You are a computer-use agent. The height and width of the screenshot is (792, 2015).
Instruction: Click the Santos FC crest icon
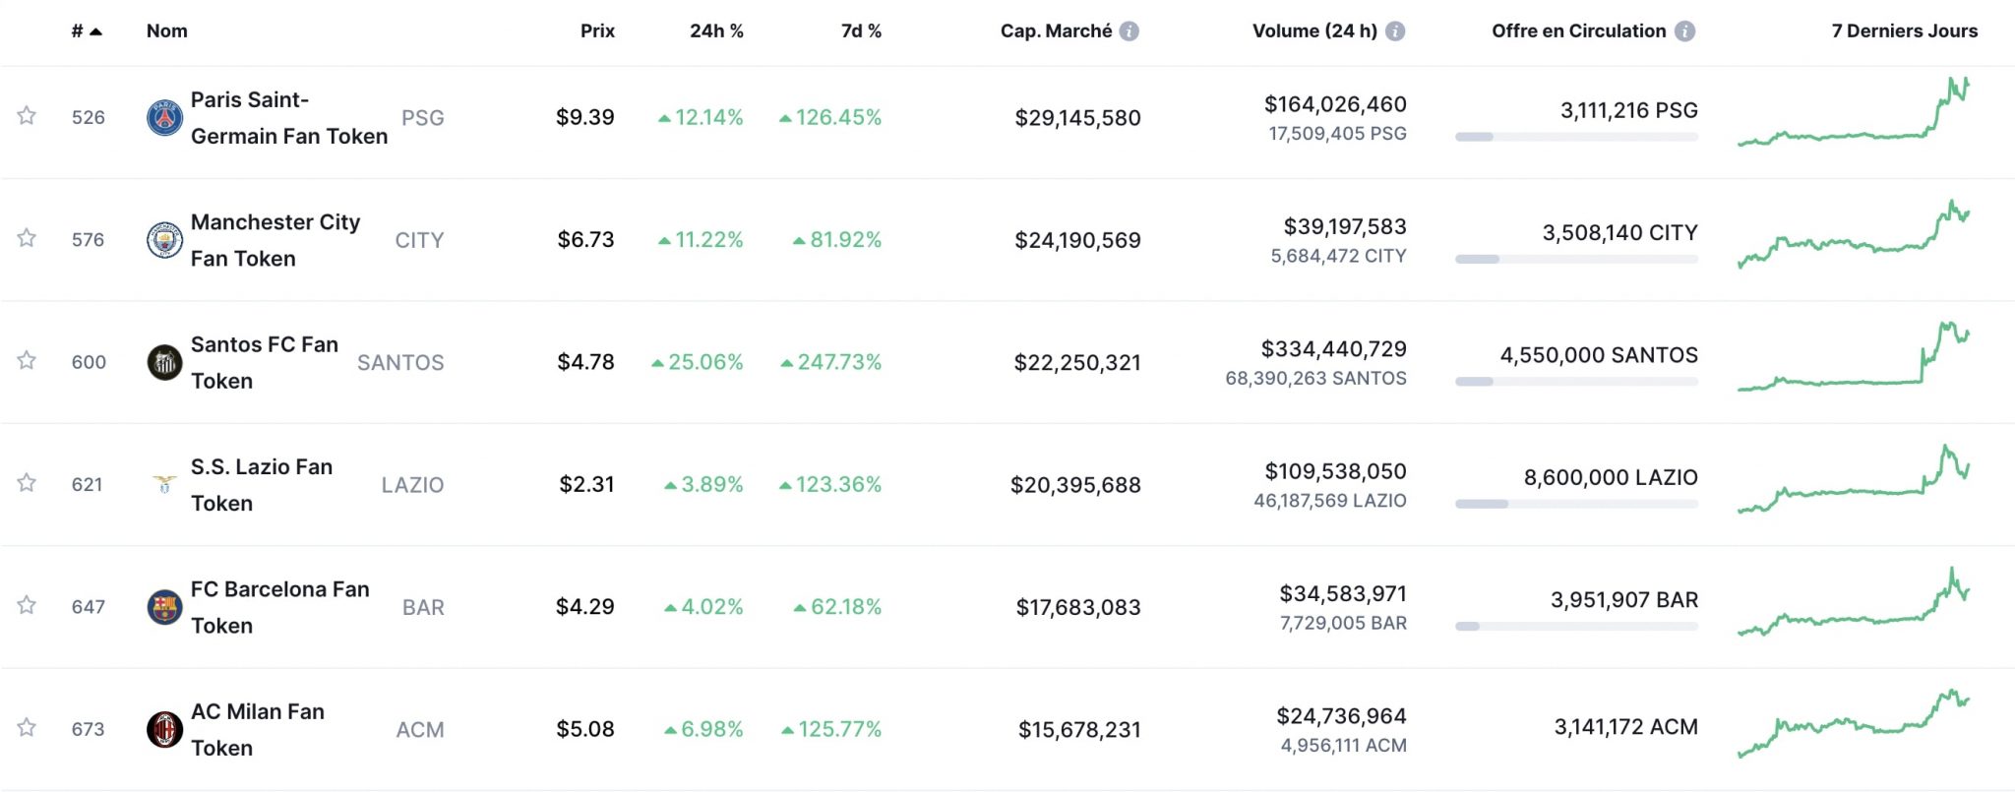click(x=164, y=363)
